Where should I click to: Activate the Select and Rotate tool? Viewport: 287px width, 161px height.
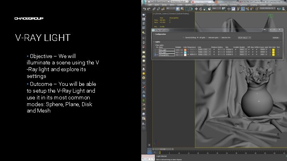201,9
